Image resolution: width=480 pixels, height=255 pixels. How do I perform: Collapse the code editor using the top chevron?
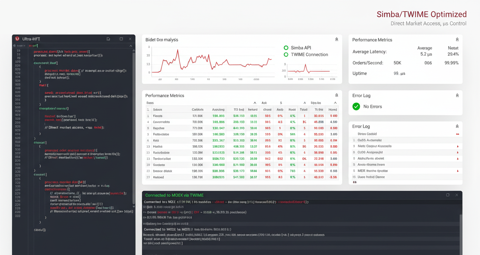point(131,46)
